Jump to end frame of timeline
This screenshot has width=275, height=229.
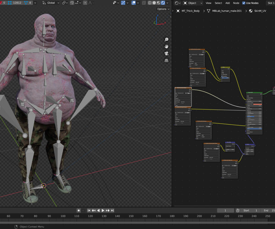[x=112, y=210]
